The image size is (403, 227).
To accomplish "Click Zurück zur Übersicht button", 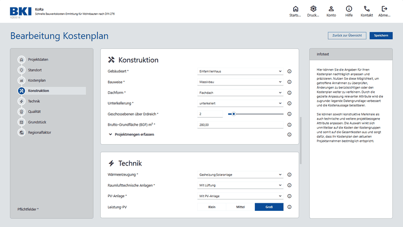I will (347, 35).
